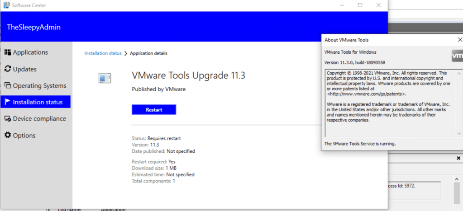Close the background pane with small X
The width and height of the screenshot is (463, 211).
(458, 159)
